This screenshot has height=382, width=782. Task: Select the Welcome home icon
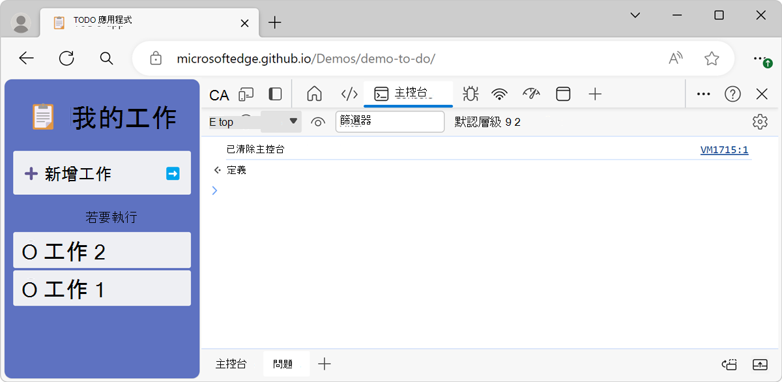tap(314, 94)
